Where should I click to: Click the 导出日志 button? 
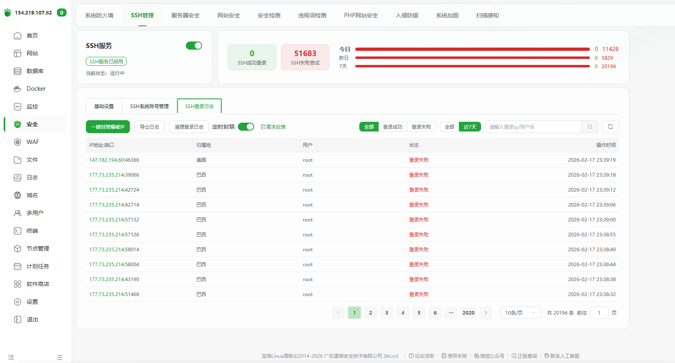(149, 127)
